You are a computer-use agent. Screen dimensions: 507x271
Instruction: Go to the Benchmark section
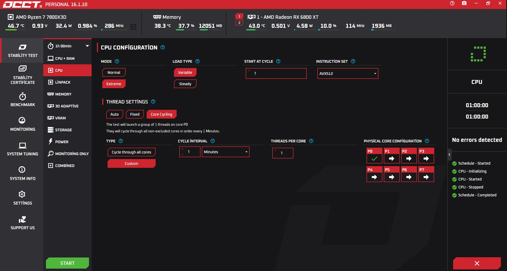coord(23,100)
